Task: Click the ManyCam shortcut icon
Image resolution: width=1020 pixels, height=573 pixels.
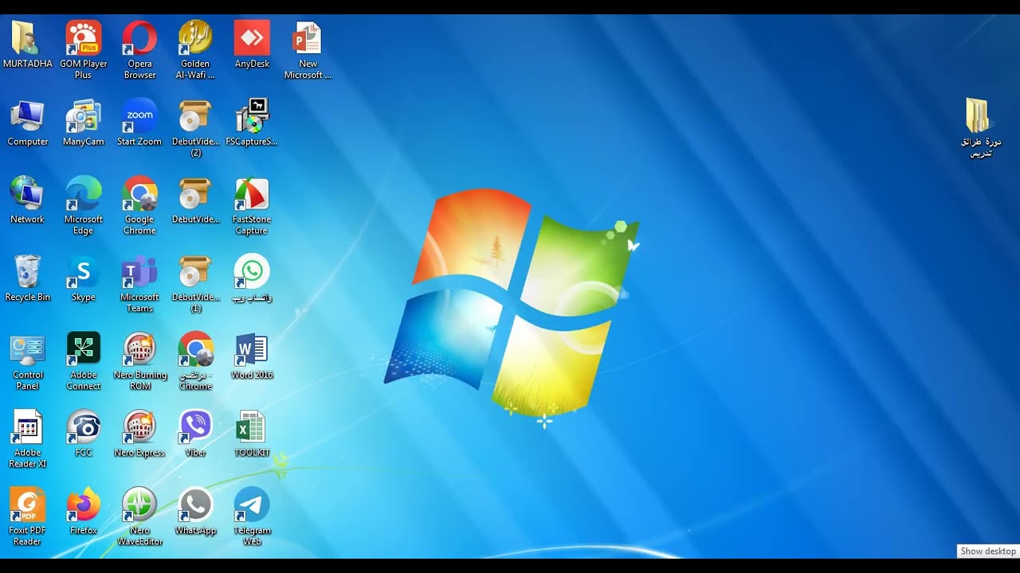Action: (x=84, y=116)
